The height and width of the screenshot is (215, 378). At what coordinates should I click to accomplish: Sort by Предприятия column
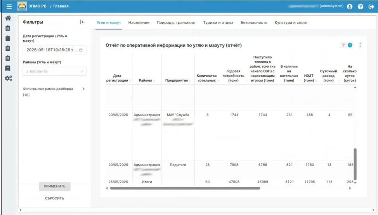[x=190, y=81]
